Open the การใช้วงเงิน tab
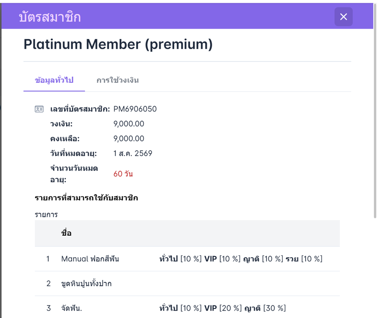 coord(118,80)
